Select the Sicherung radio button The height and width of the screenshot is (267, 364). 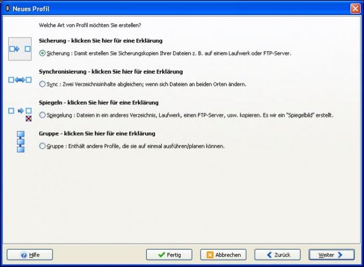click(42, 54)
